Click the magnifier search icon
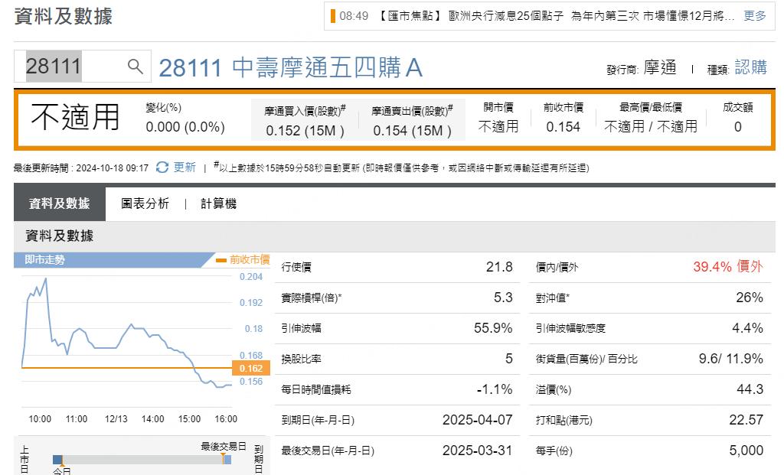784x475 pixels. [x=136, y=67]
